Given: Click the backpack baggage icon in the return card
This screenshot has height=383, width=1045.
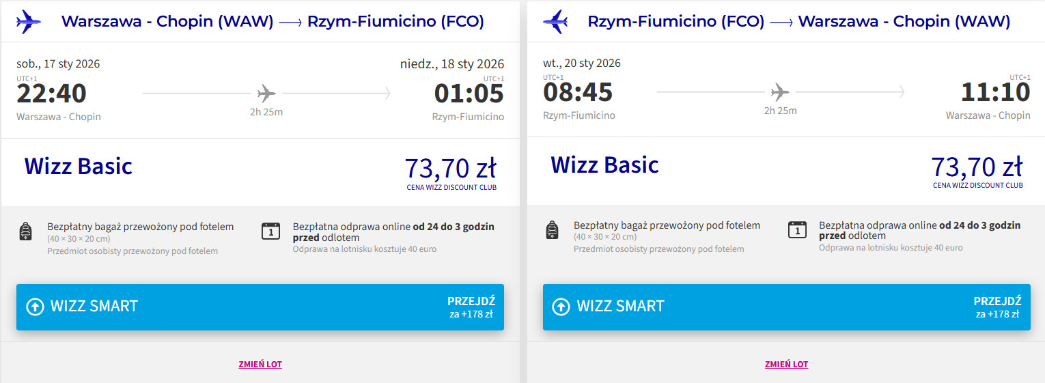Looking at the screenshot, I should [553, 231].
